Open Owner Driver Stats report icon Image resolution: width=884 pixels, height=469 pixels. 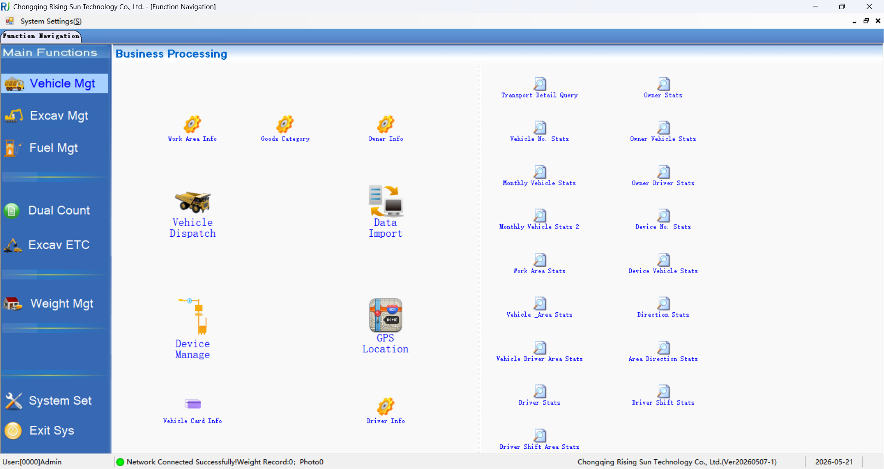(663, 172)
